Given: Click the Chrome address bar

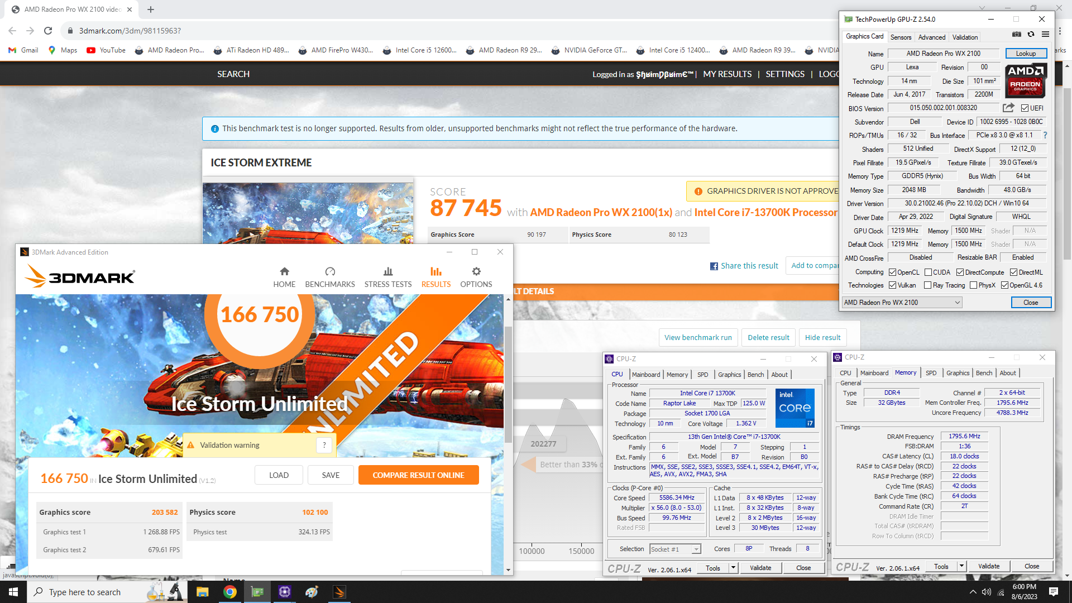Looking at the screenshot, I should pyautogui.click(x=447, y=31).
